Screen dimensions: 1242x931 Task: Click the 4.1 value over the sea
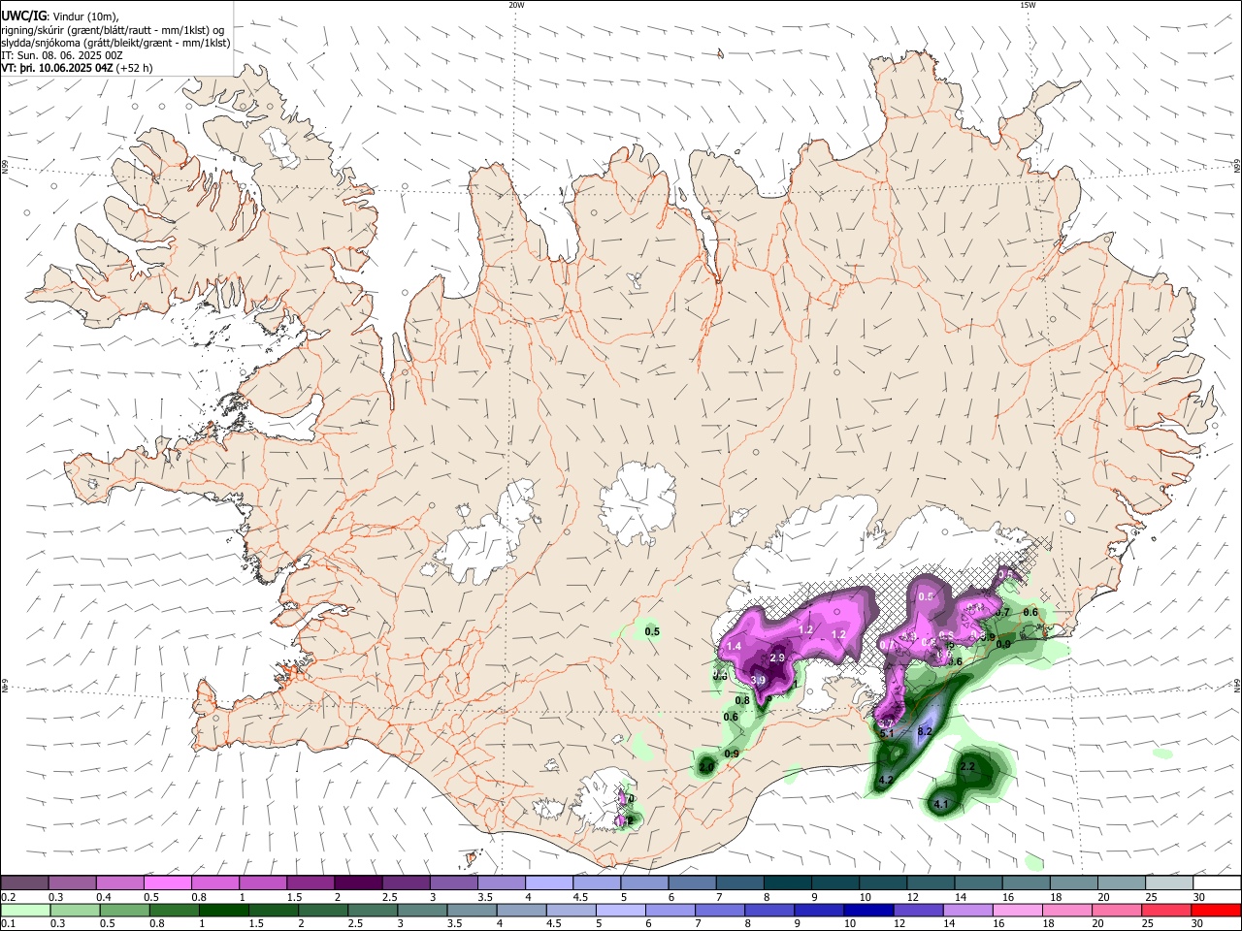click(940, 804)
